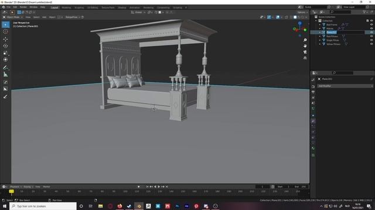Image resolution: width=375 pixels, height=210 pixels.
Task: Select the Move tool
Action: click(5, 39)
